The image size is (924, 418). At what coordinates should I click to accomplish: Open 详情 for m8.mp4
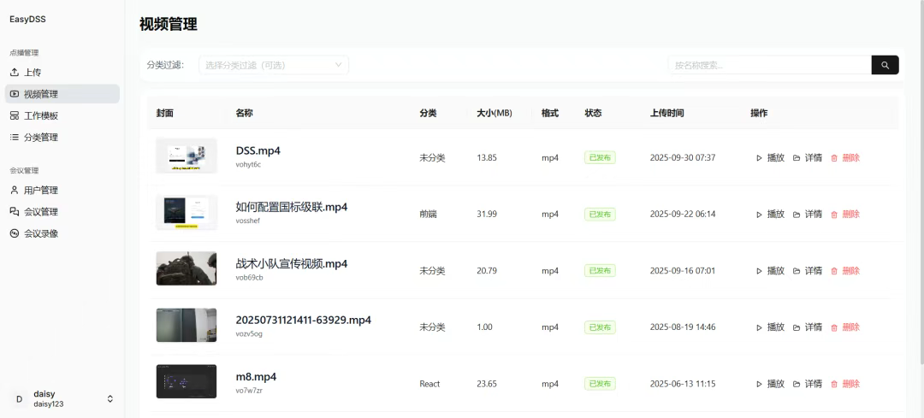click(808, 384)
